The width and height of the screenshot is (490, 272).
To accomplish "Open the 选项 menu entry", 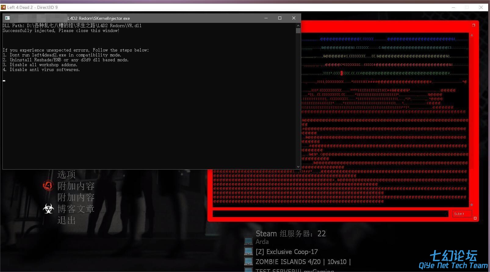I will coord(67,174).
